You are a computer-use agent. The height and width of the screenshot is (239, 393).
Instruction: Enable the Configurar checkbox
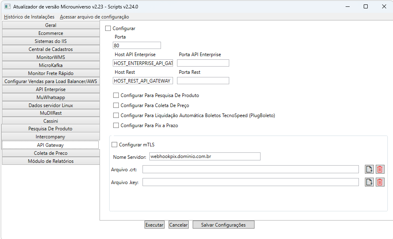pos(108,28)
